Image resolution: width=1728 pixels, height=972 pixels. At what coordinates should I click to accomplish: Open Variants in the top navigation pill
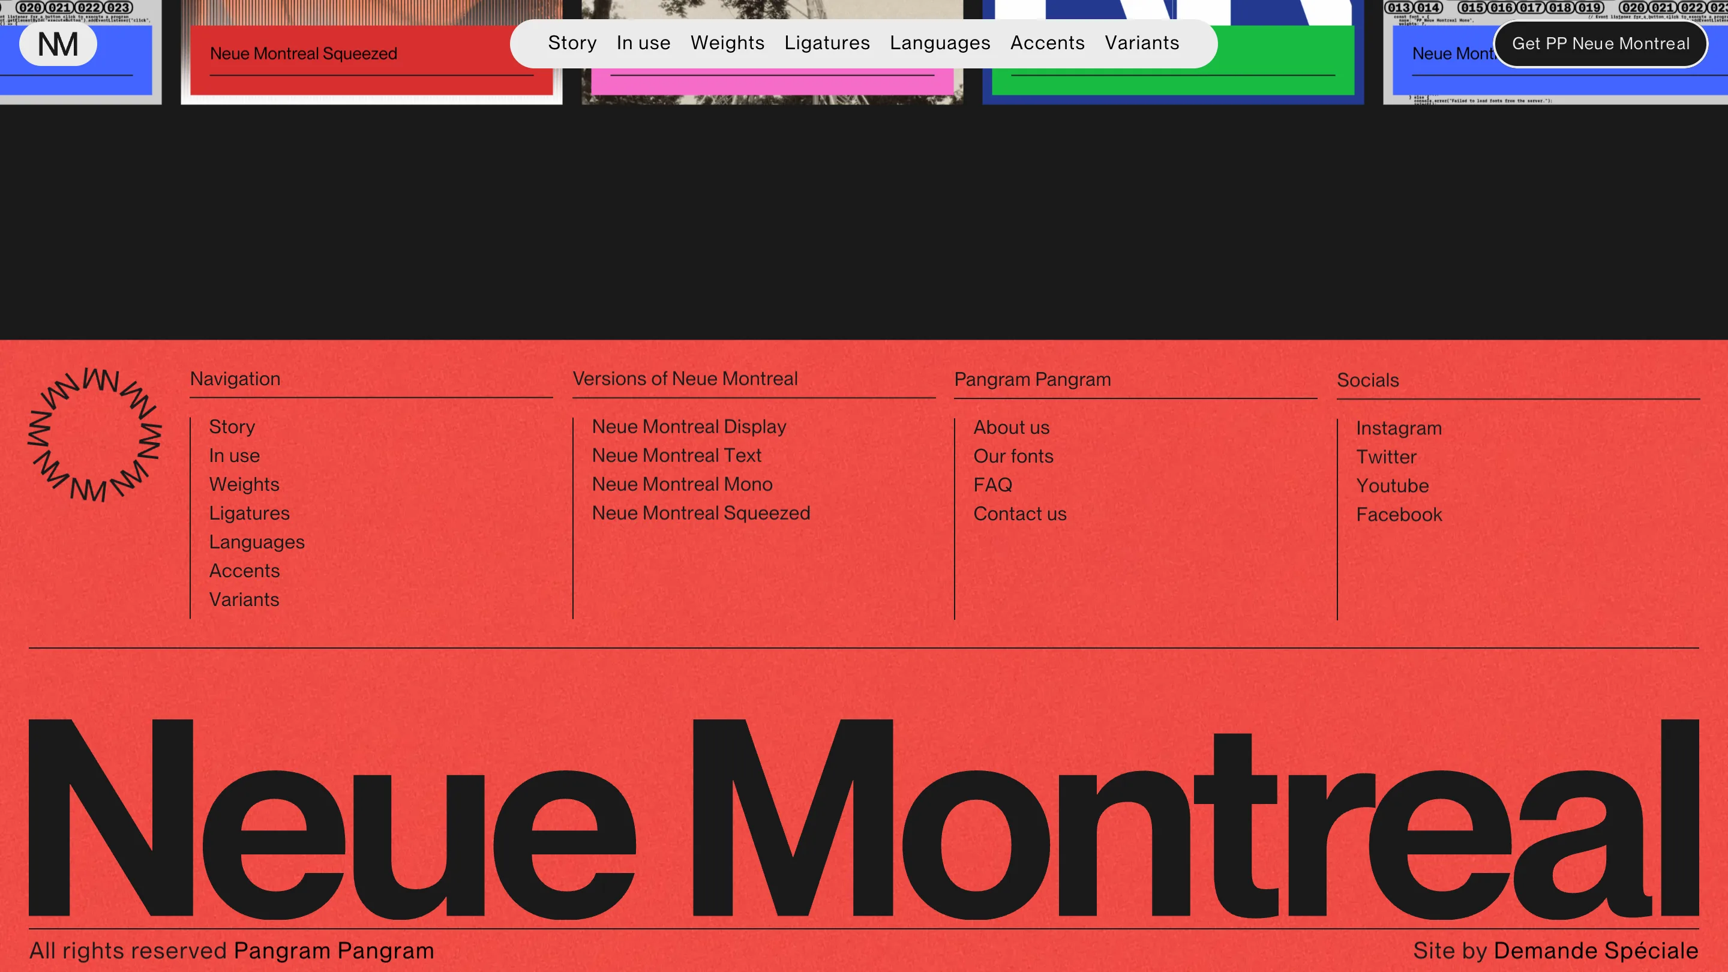[x=1142, y=43]
